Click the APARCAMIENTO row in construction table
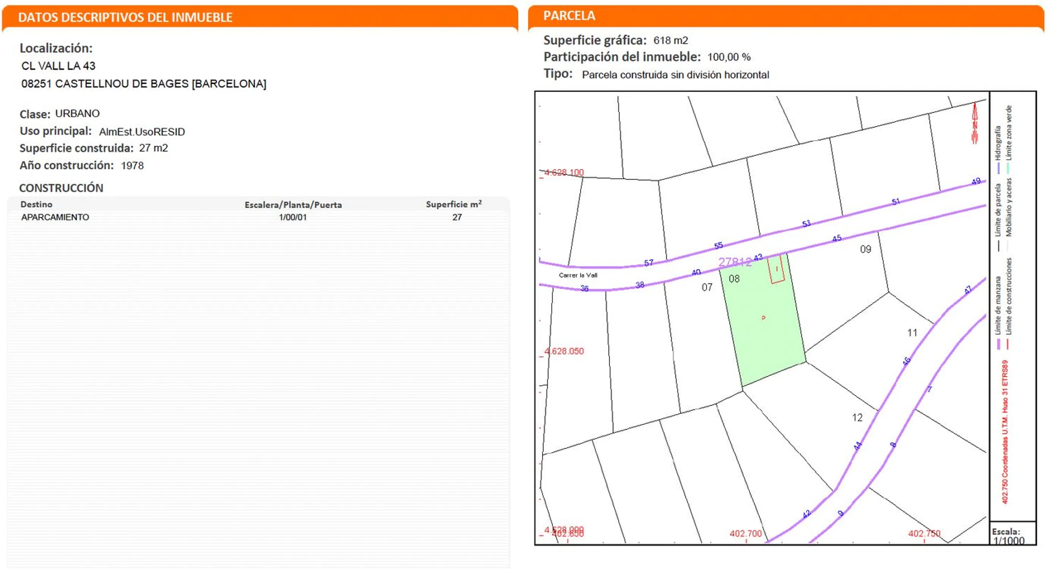 pos(55,217)
